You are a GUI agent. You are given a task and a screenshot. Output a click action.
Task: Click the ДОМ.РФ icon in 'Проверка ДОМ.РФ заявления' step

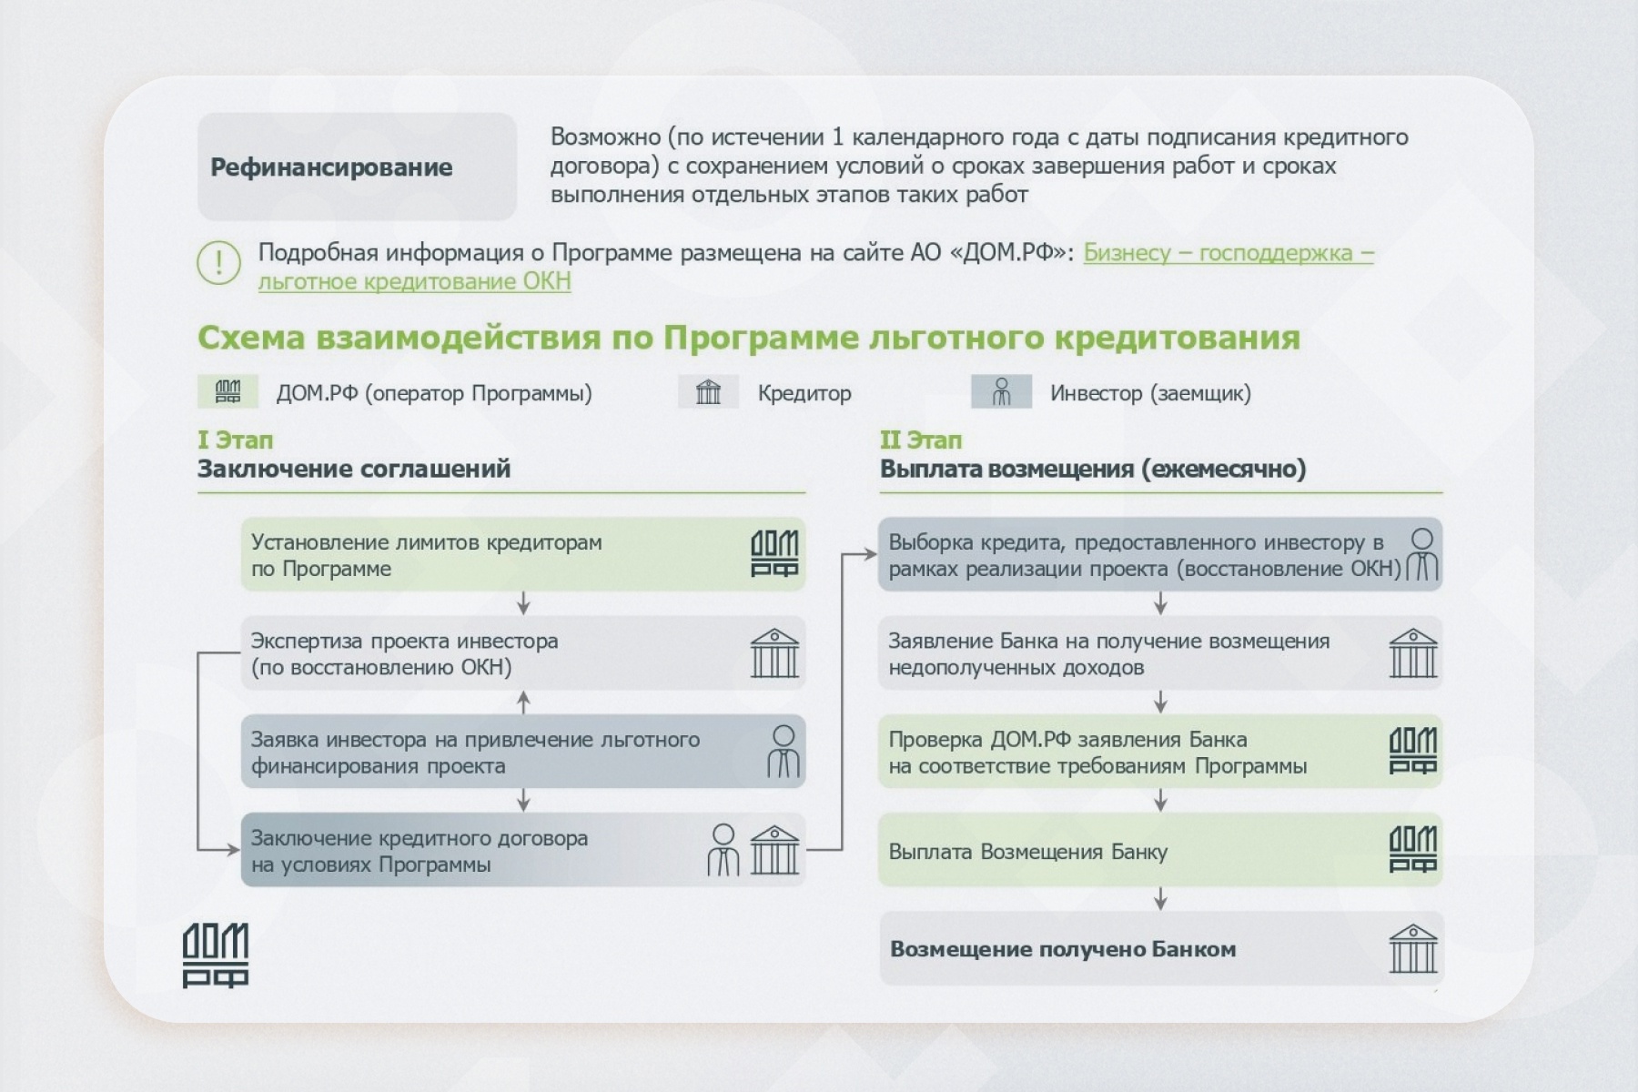[1412, 752]
